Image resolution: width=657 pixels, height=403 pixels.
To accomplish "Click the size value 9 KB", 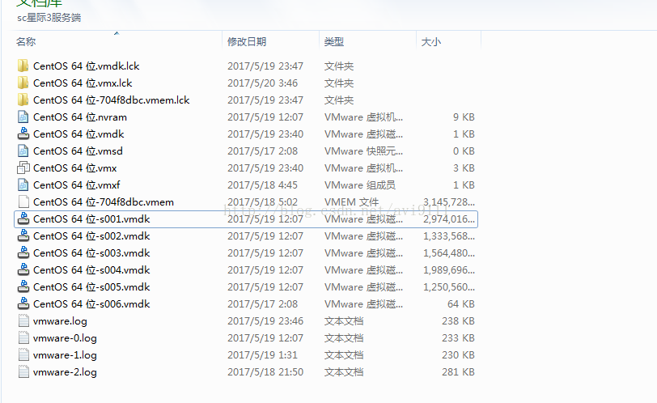I will coord(464,117).
